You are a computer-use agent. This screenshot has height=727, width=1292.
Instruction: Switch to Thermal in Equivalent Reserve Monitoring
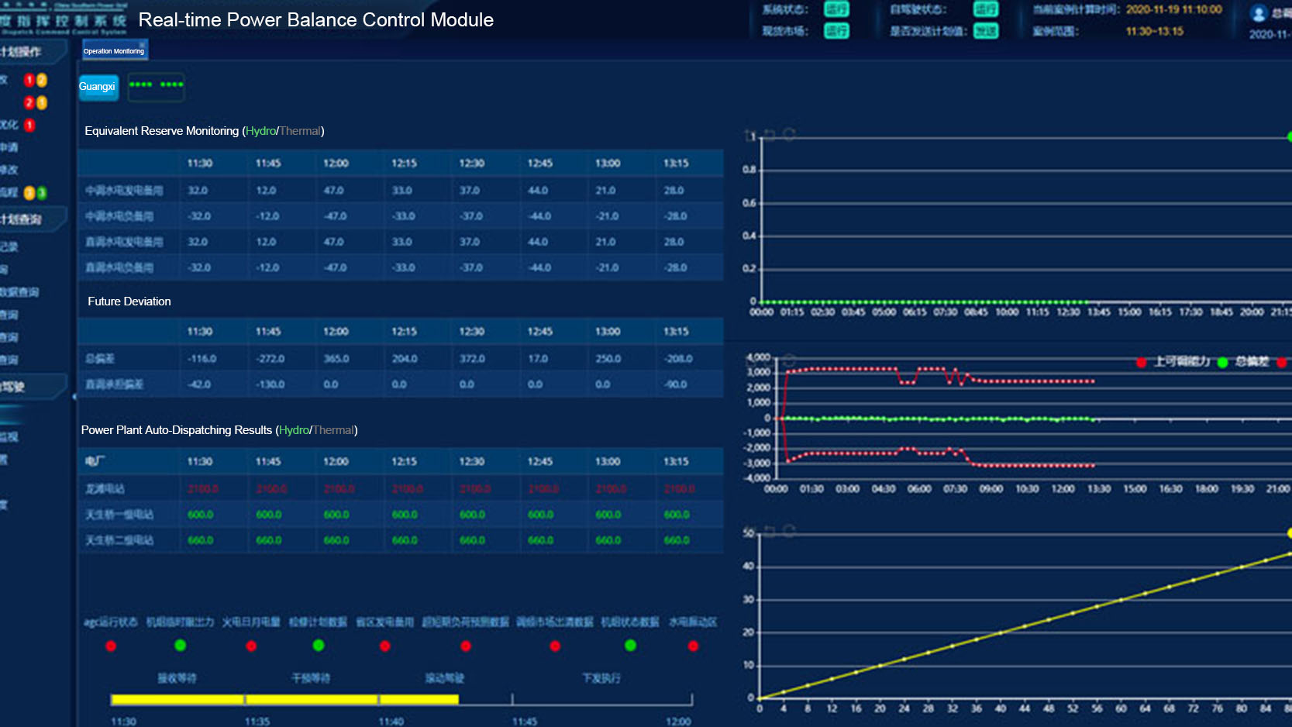pyautogui.click(x=300, y=131)
